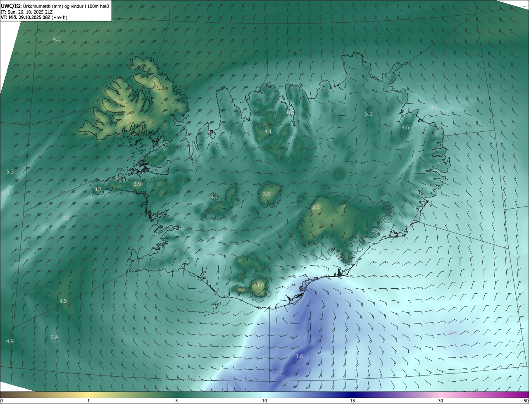Click the "5" tick on the color scale
The width and height of the screenshot is (529, 404).
coord(176,401)
